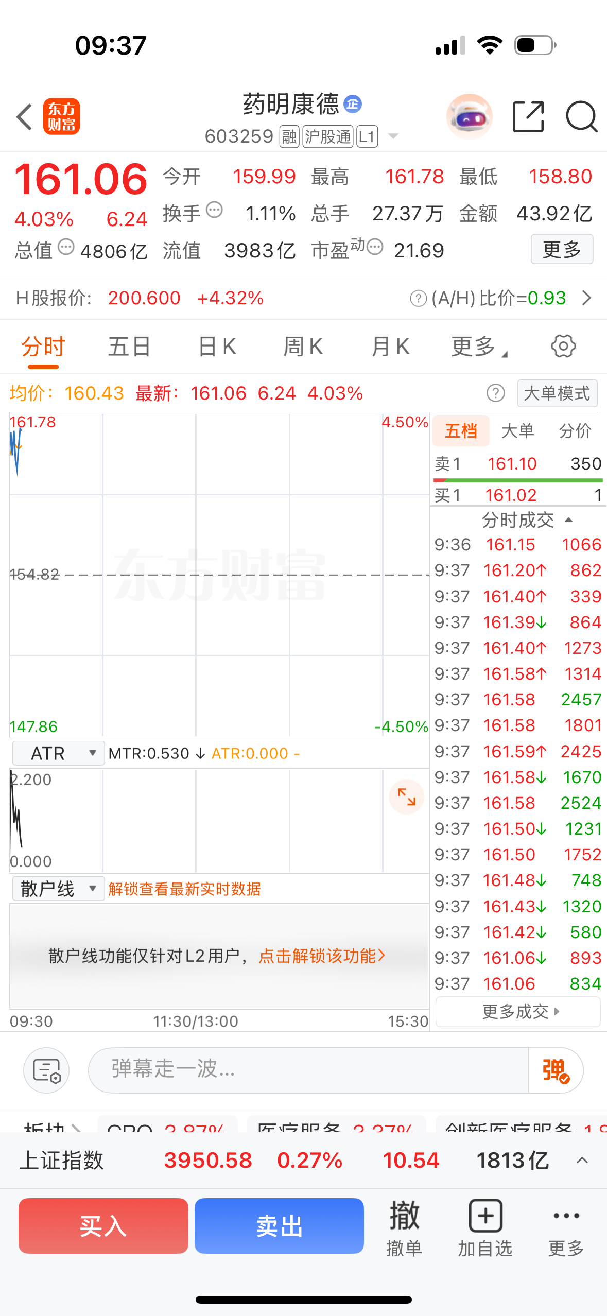The width and height of the screenshot is (607, 1316).
Task: Switch to the 月K tab
Action: point(391,347)
